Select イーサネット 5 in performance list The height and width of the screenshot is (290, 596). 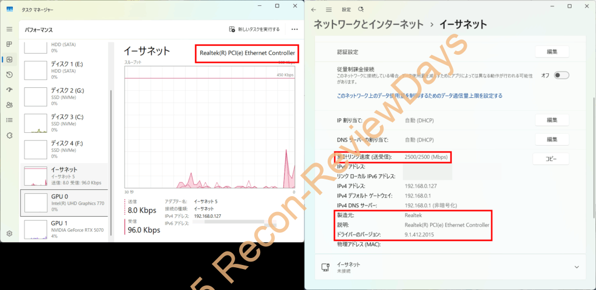[x=64, y=176]
